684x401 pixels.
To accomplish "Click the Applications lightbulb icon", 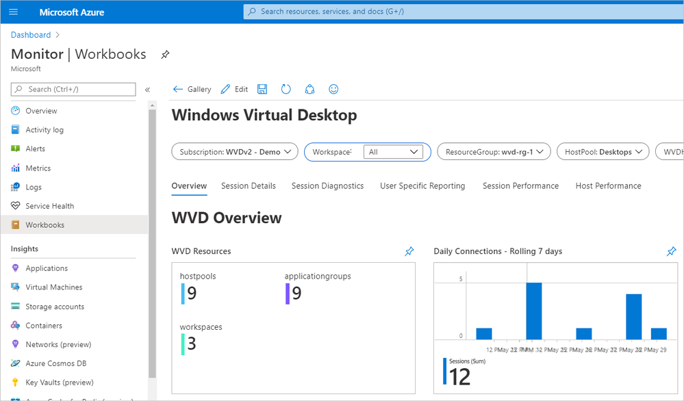I will (x=15, y=268).
